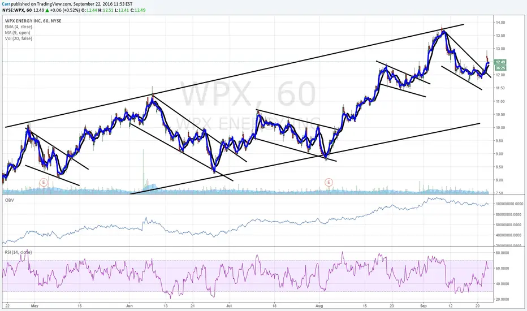Open the 'Carr' author link

click(x=5, y=4)
